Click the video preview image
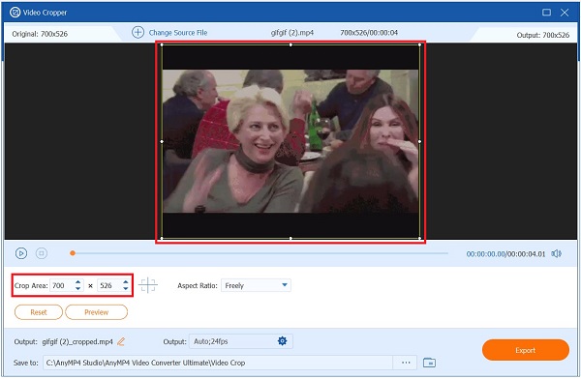Viewport: 581px width, 379px height. [290, 141]
